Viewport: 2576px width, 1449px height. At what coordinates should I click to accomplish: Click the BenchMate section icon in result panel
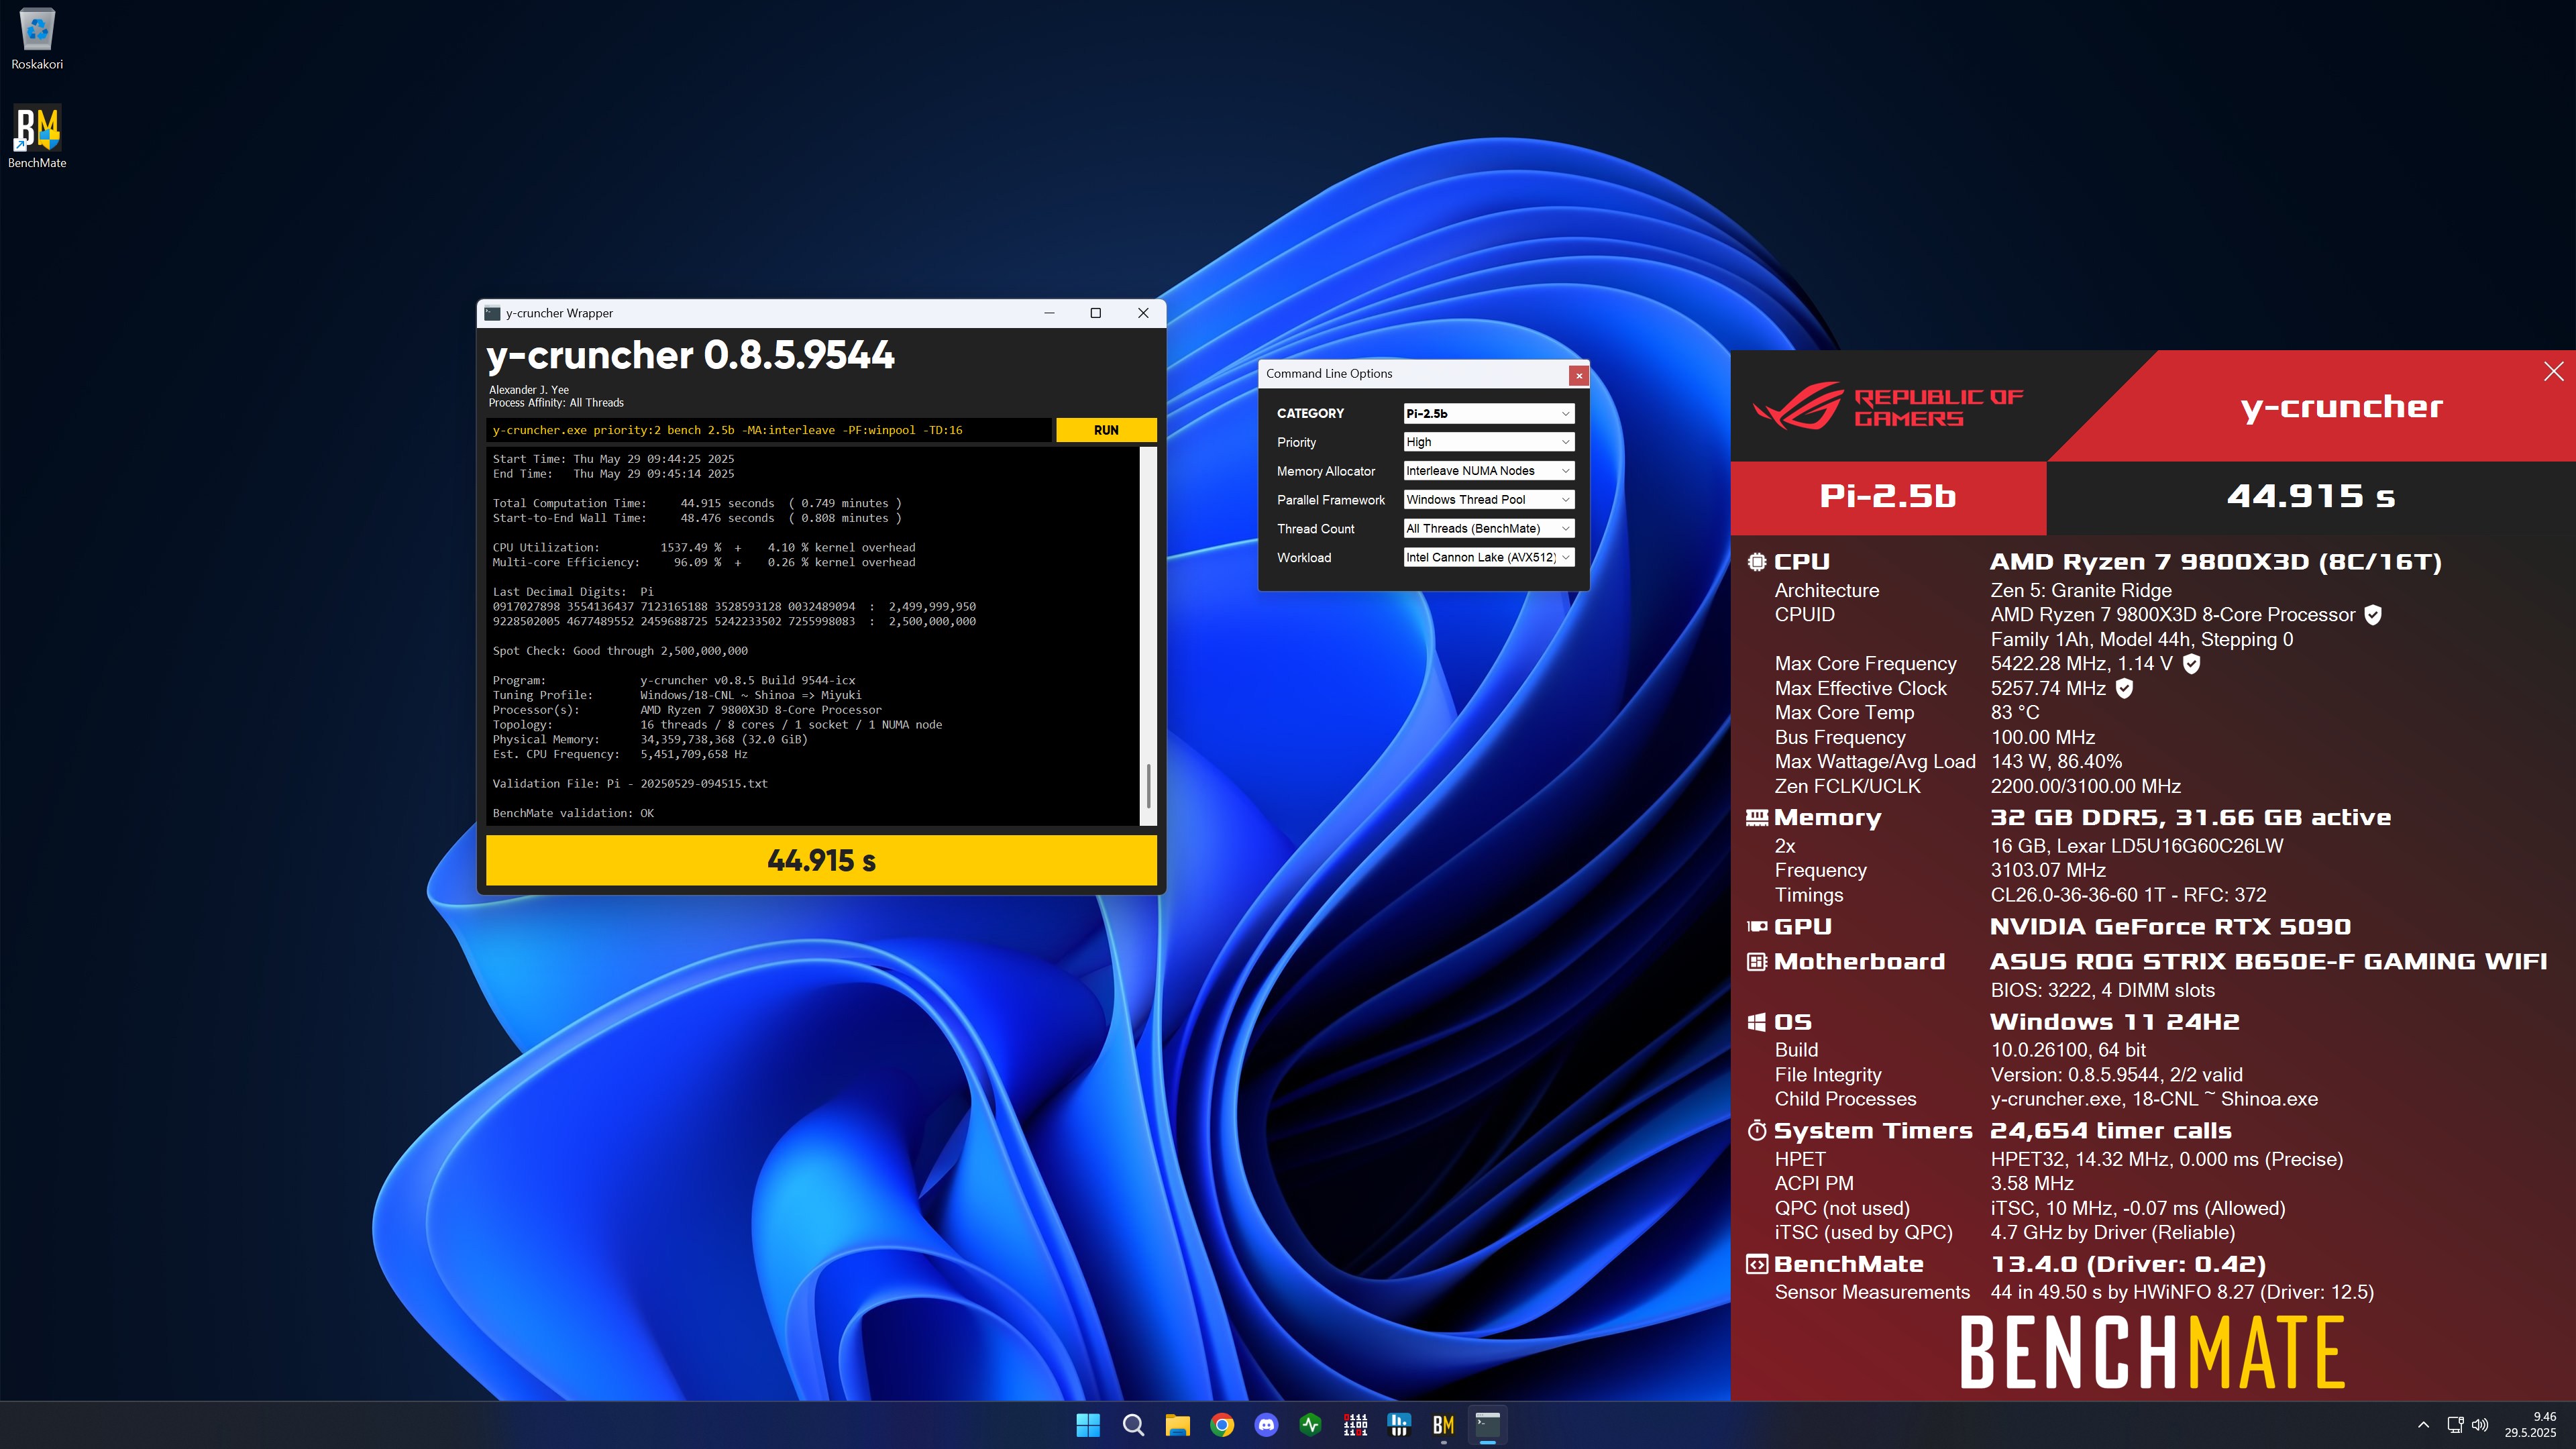[x=1757, y=1264]
